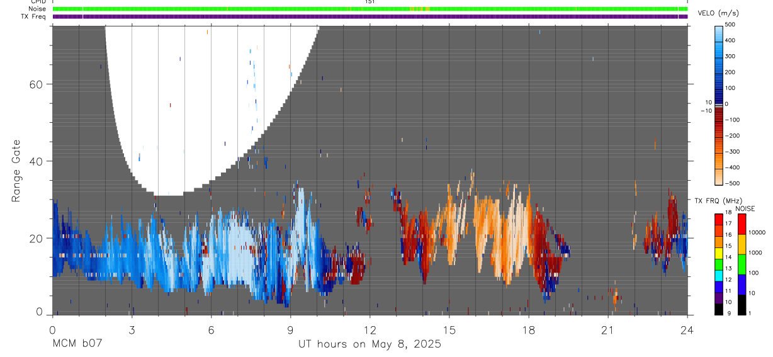773x357 pixels.
Task: Click the 'UT hours on May 8, 2025' axis title
Action: tap(370, 344)
